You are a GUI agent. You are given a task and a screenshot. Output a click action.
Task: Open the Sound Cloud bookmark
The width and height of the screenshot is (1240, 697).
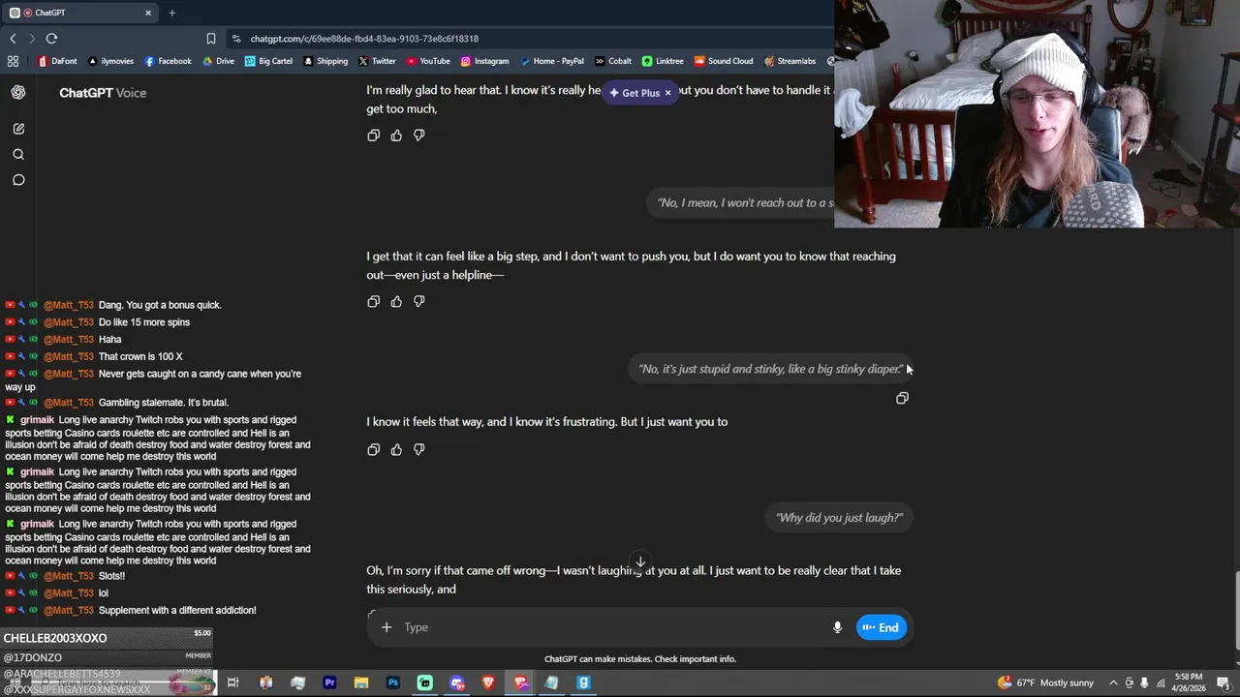point(724,61)
